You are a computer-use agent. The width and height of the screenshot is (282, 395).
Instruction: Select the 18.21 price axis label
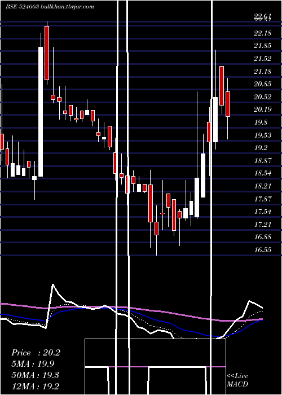(263, 186)
